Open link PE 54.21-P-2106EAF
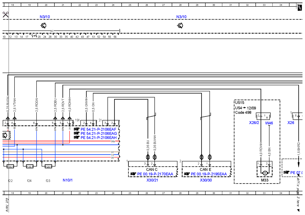 [x=98, y=129]
